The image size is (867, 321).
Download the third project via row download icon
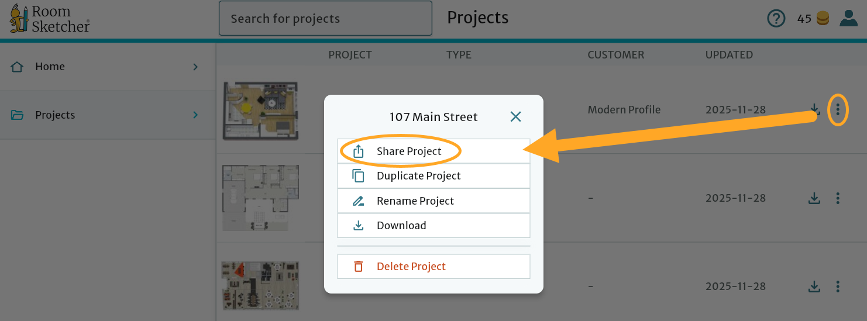(x=814, y=287)
